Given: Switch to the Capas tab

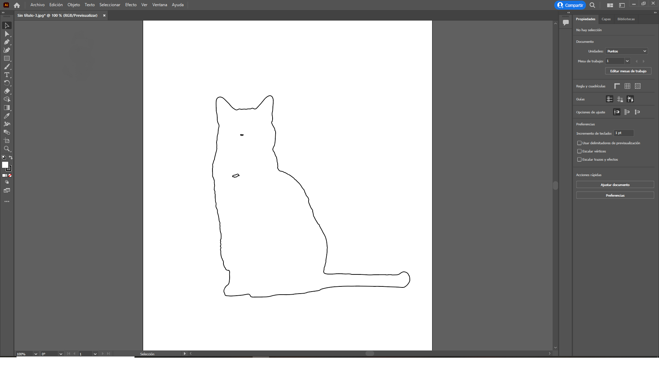Looking at the screenshot, I should (606, 19).
